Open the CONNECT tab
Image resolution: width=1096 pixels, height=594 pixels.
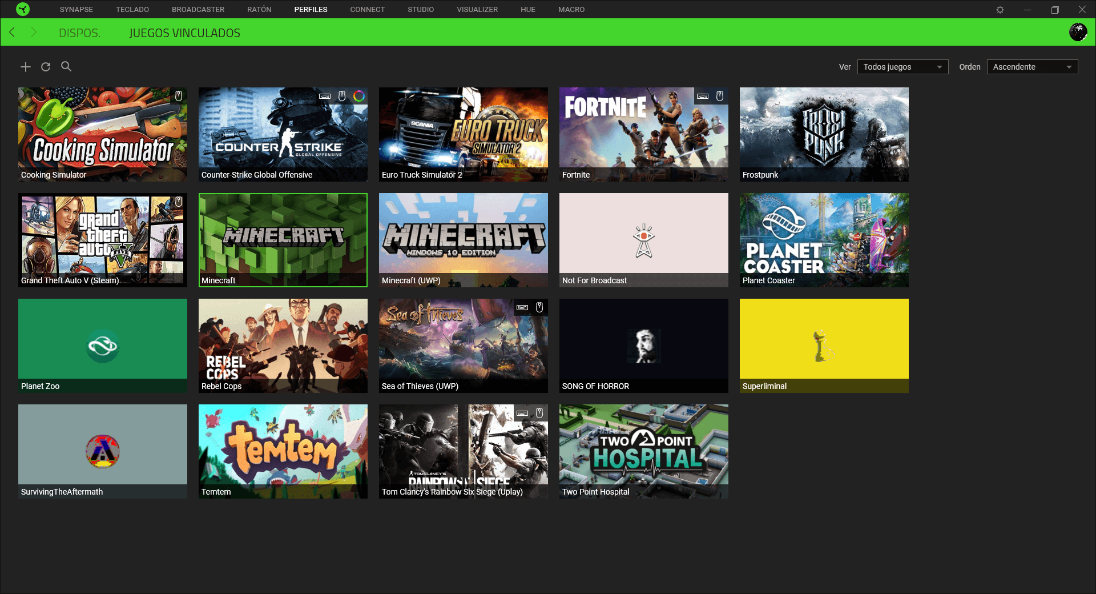coord(368,10)
